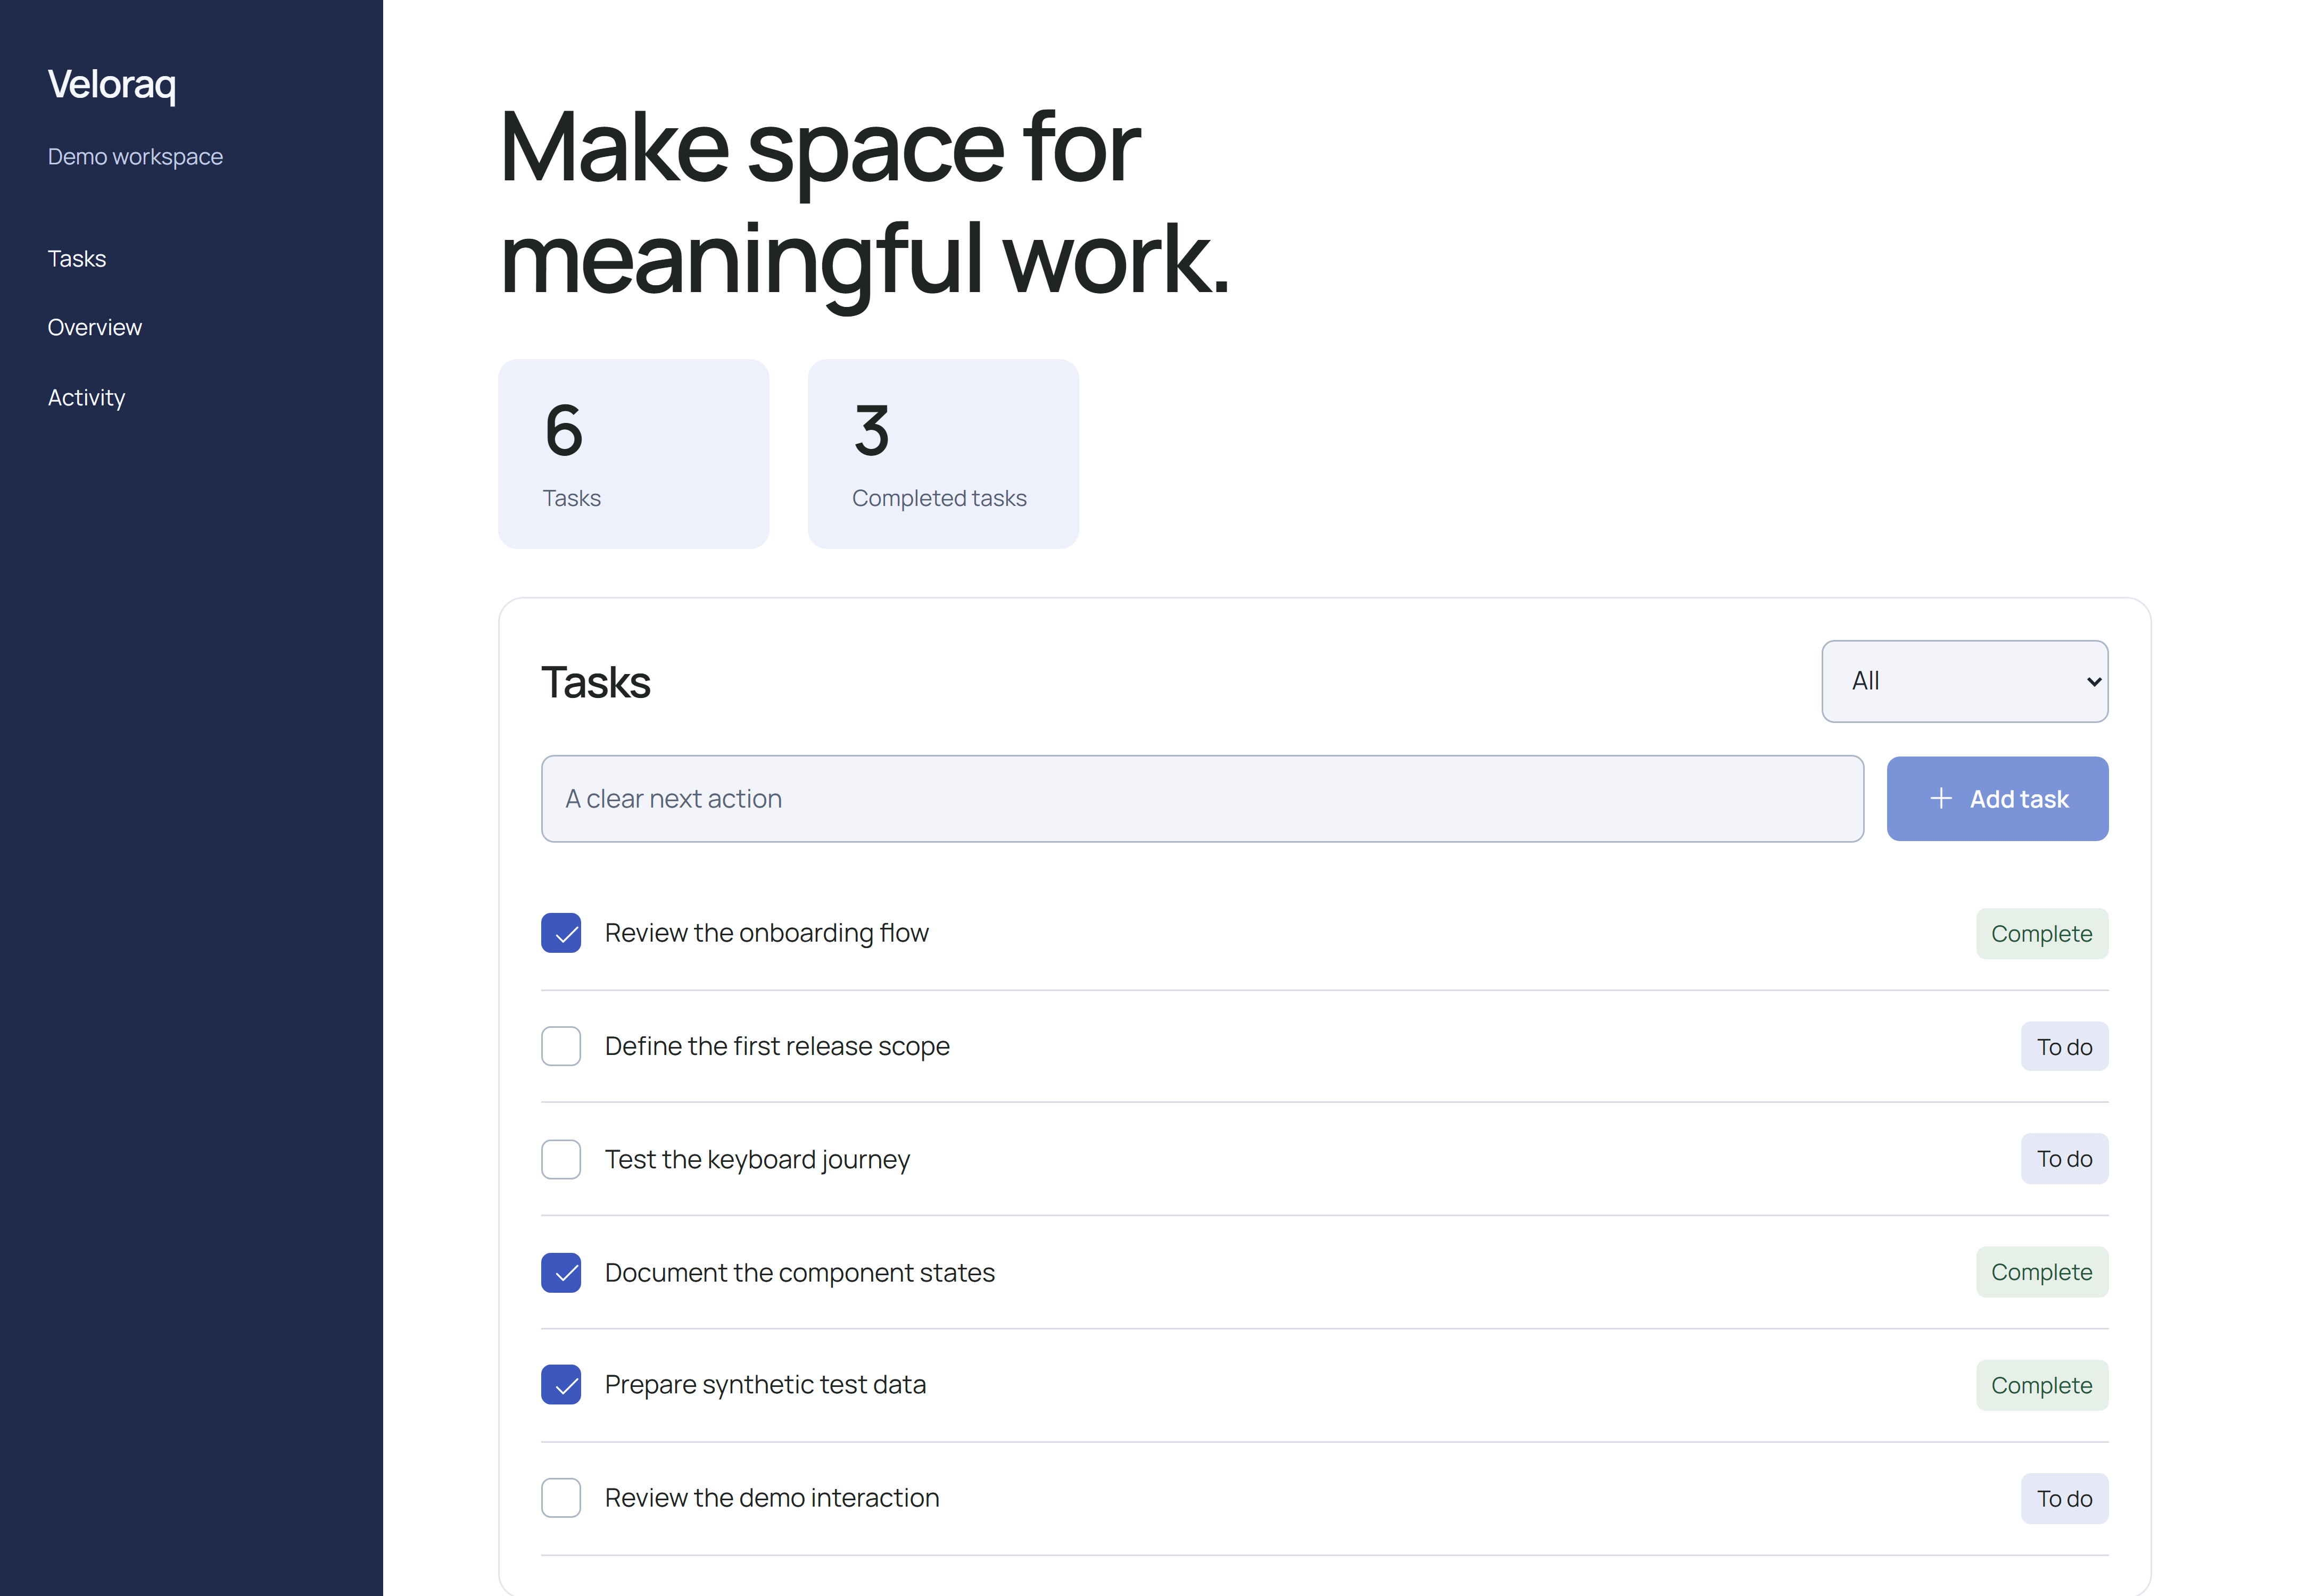Click the Tasks section heading

(596, 683)
